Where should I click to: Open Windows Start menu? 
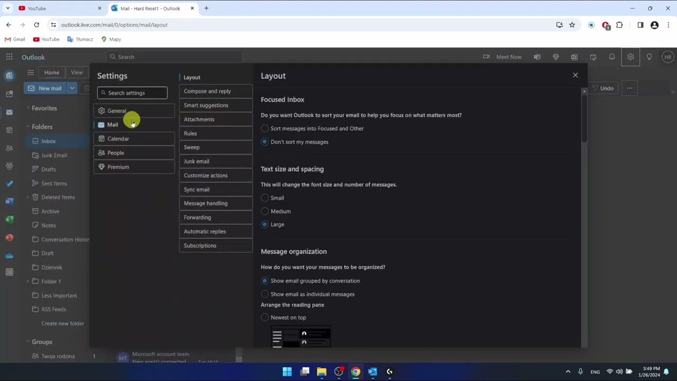287,371
